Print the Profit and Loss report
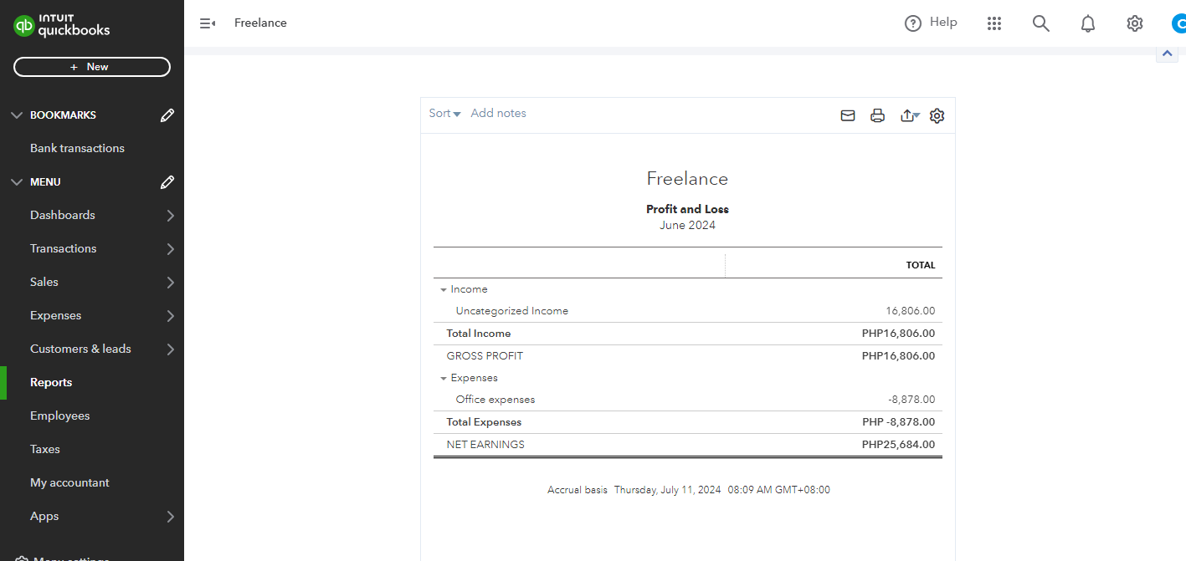Image resolution: width=1186 pixels, height=561 pixels. pos(877,116)
